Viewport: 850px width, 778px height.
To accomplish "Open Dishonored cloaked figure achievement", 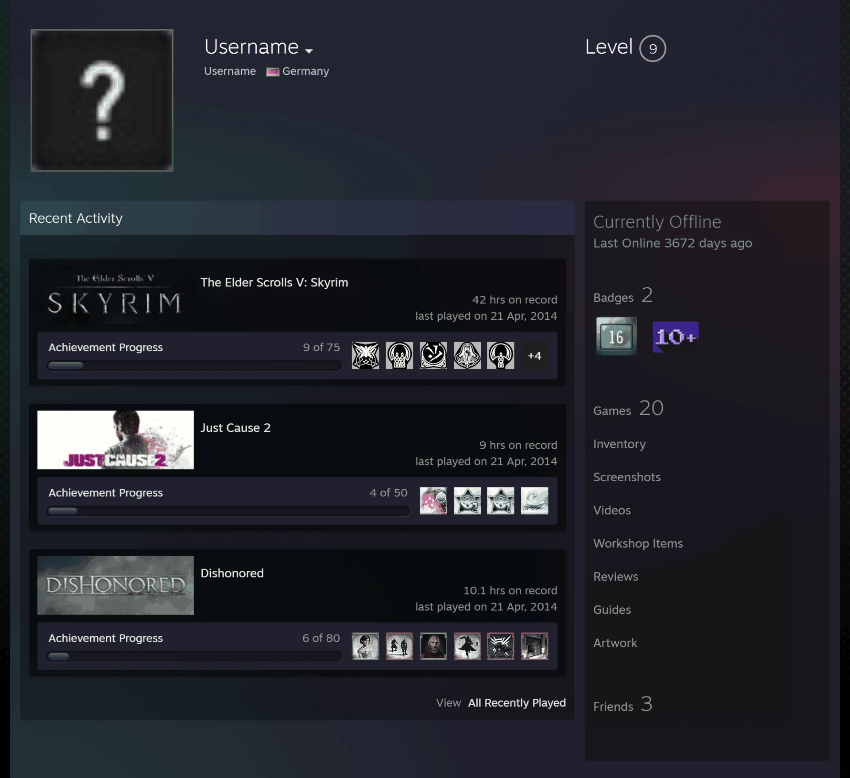I will [x=467, y=646].
